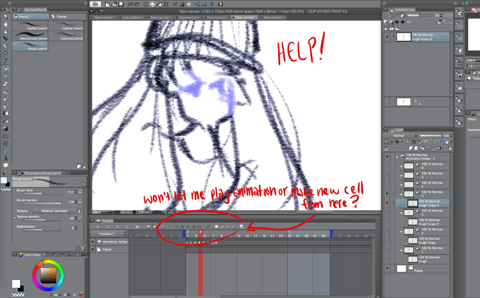Open Texture Medium textured dropdown

click(x=54, y=211)
